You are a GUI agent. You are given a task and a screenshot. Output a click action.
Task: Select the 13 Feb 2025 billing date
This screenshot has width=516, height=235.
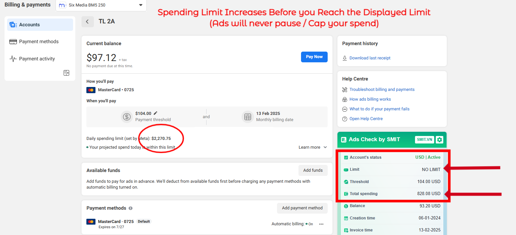(x=268, y=114)
